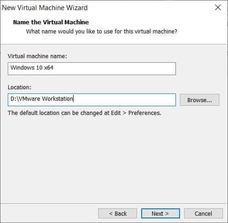The image size is (228, 223).
Task: Click empty space right of 'Windows 10 x64'
Action: click(114, 69)
